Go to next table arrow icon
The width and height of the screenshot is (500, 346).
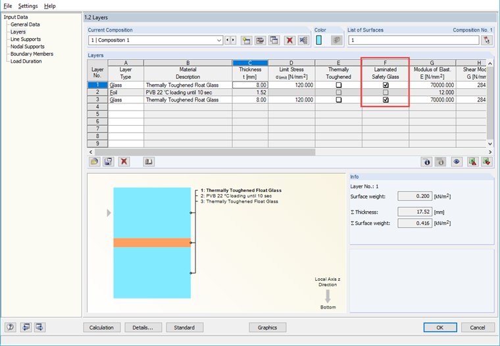pyautogui.click(x=39, y=327)
